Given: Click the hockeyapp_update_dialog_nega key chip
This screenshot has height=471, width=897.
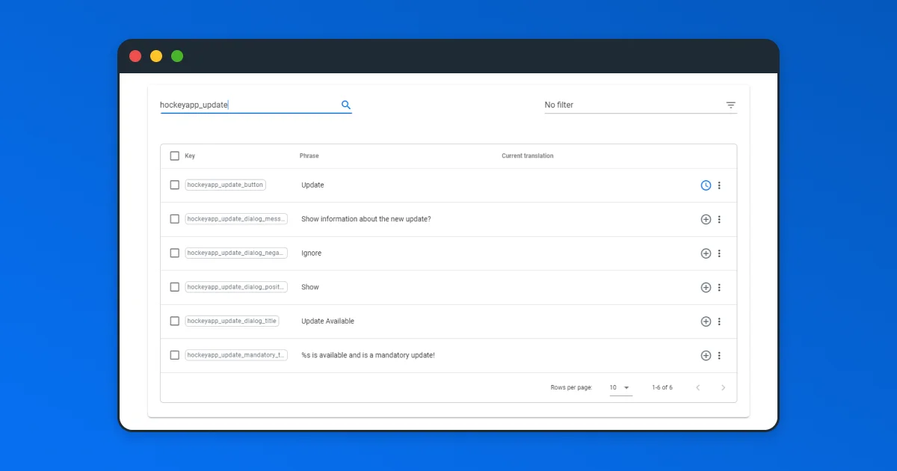Looking at the screenshot, I should [x=236, y=253].
